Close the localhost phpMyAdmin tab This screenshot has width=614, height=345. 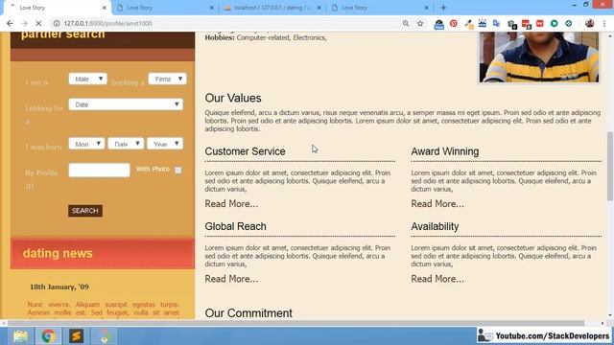click(x=319, y=8)
